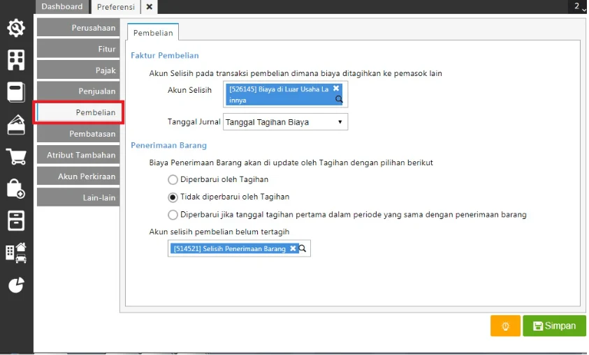Close the Preferensi tab
The width and height of the screenshot is (589, 355).
coord(150,7)
